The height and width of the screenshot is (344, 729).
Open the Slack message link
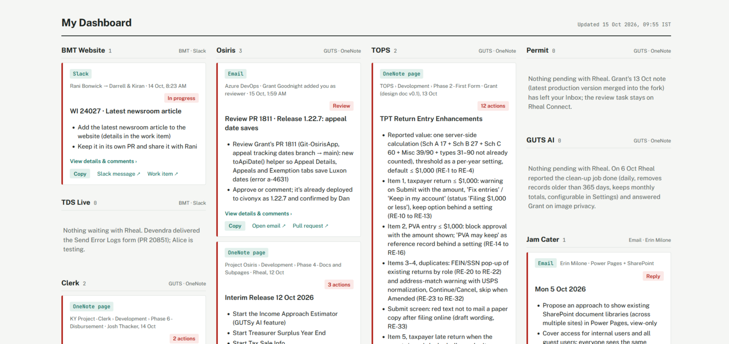click(x=119, y=174)
